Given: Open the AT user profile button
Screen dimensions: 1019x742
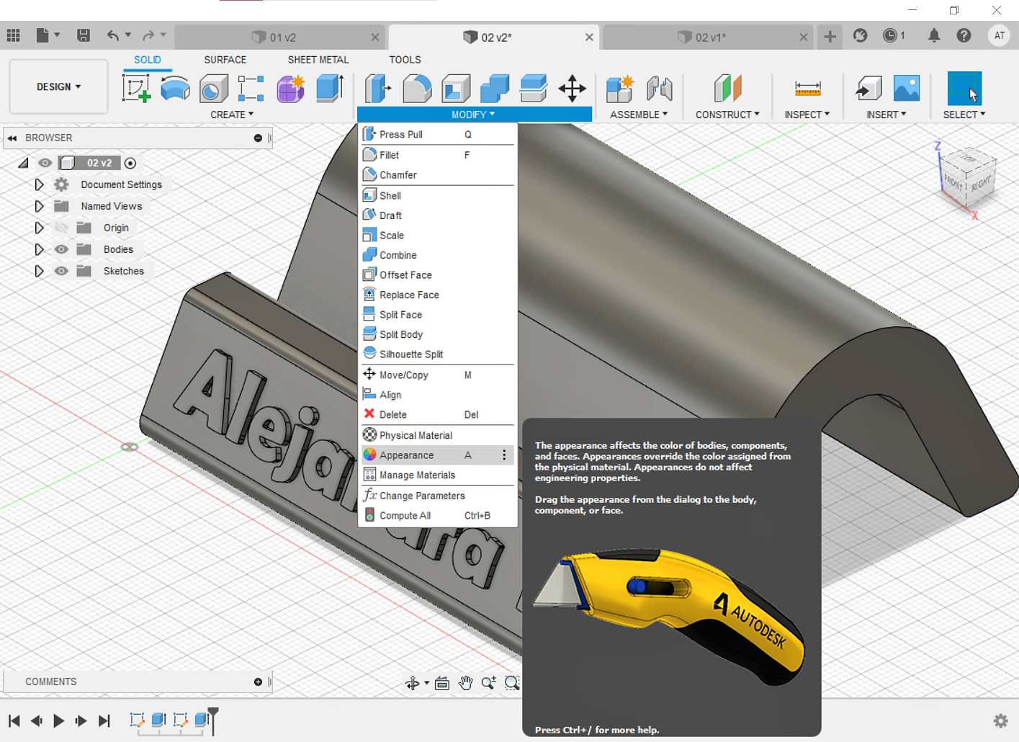Looking at the screenshot, I should 1000,35.
